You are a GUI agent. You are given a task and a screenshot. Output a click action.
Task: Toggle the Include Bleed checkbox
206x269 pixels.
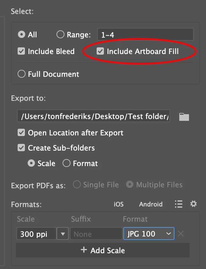(x=21, y=51)
